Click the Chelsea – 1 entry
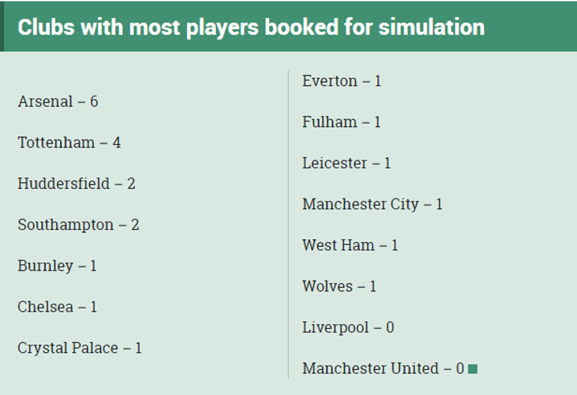This screenshot has height=395, width=577. pyautogui.click(x=57, y=307)
